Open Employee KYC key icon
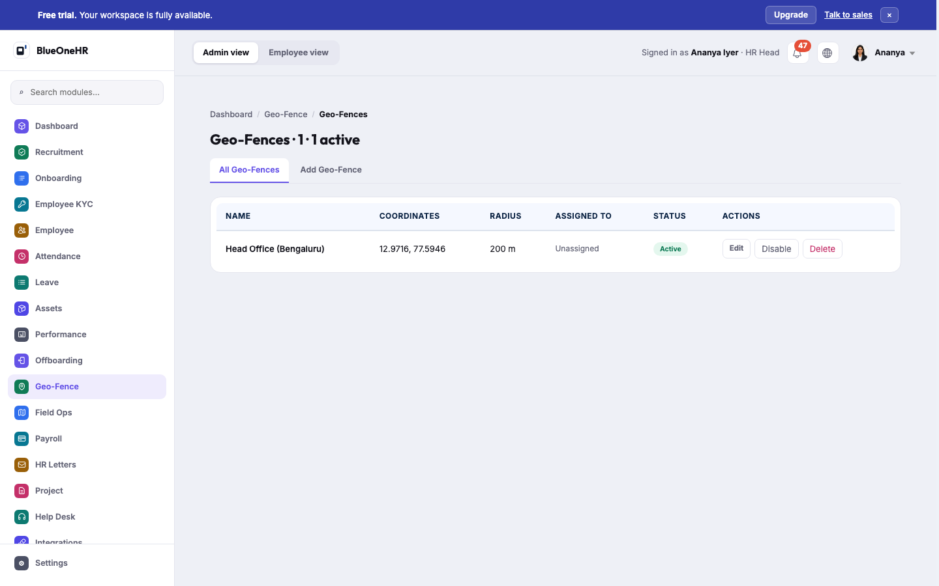Screen dimensions: 939x586 (x=22, y=204)
